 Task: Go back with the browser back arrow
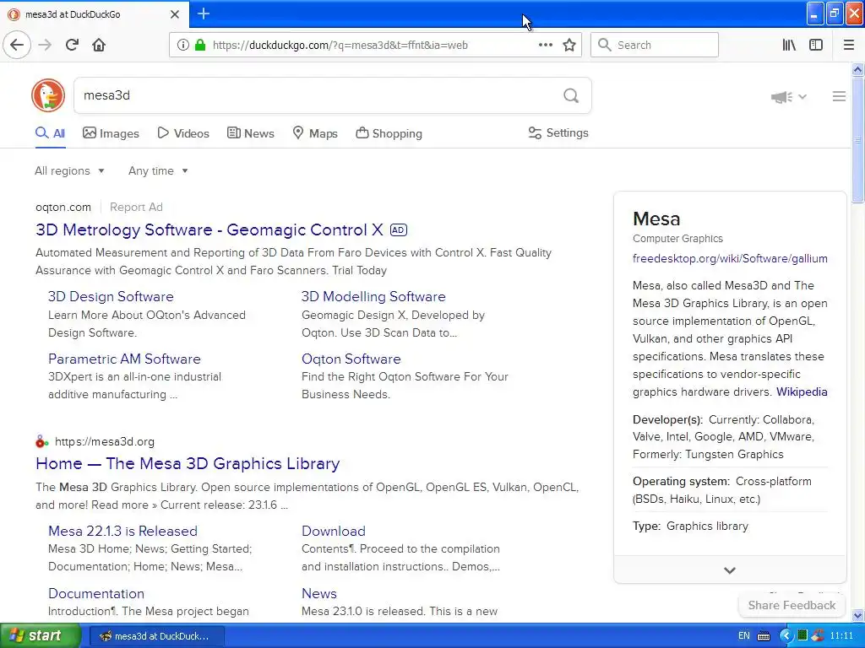[17, 46]
